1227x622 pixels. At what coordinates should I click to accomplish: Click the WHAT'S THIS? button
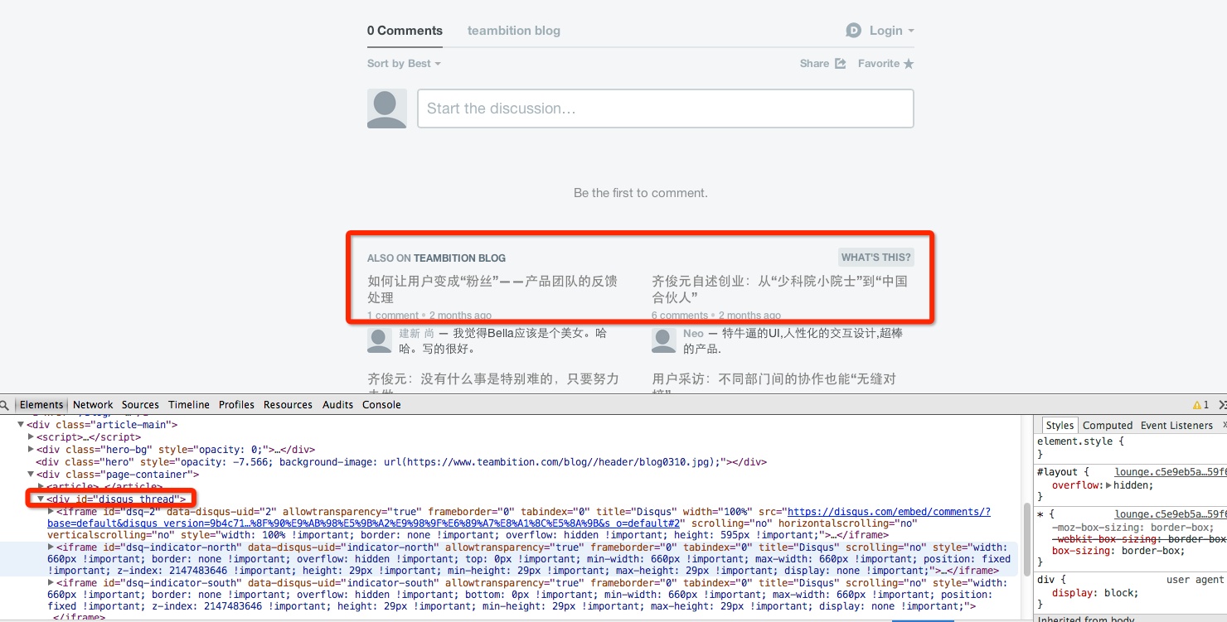(x=875, y=258)
